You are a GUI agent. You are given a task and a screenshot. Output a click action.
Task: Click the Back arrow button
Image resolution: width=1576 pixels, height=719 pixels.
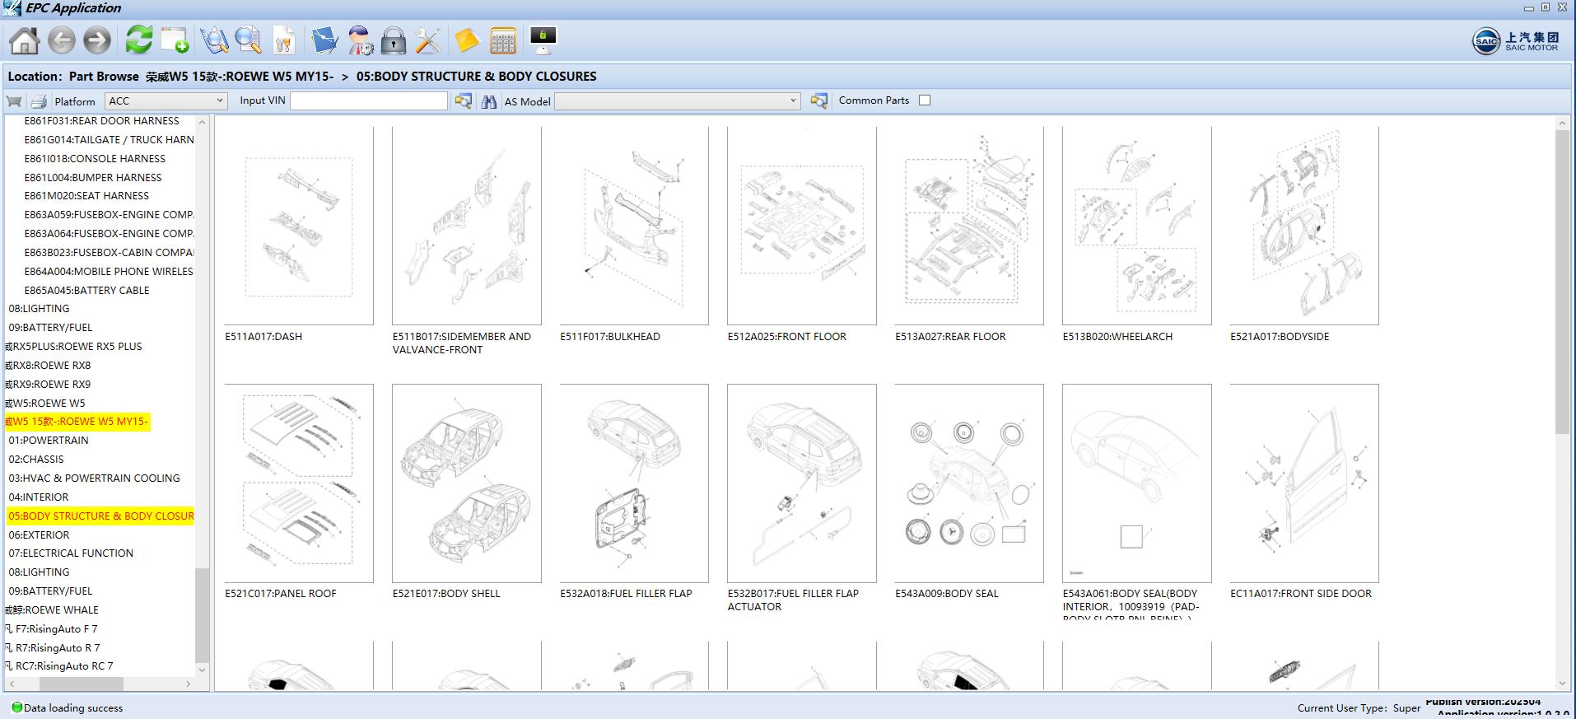[62, 40]
